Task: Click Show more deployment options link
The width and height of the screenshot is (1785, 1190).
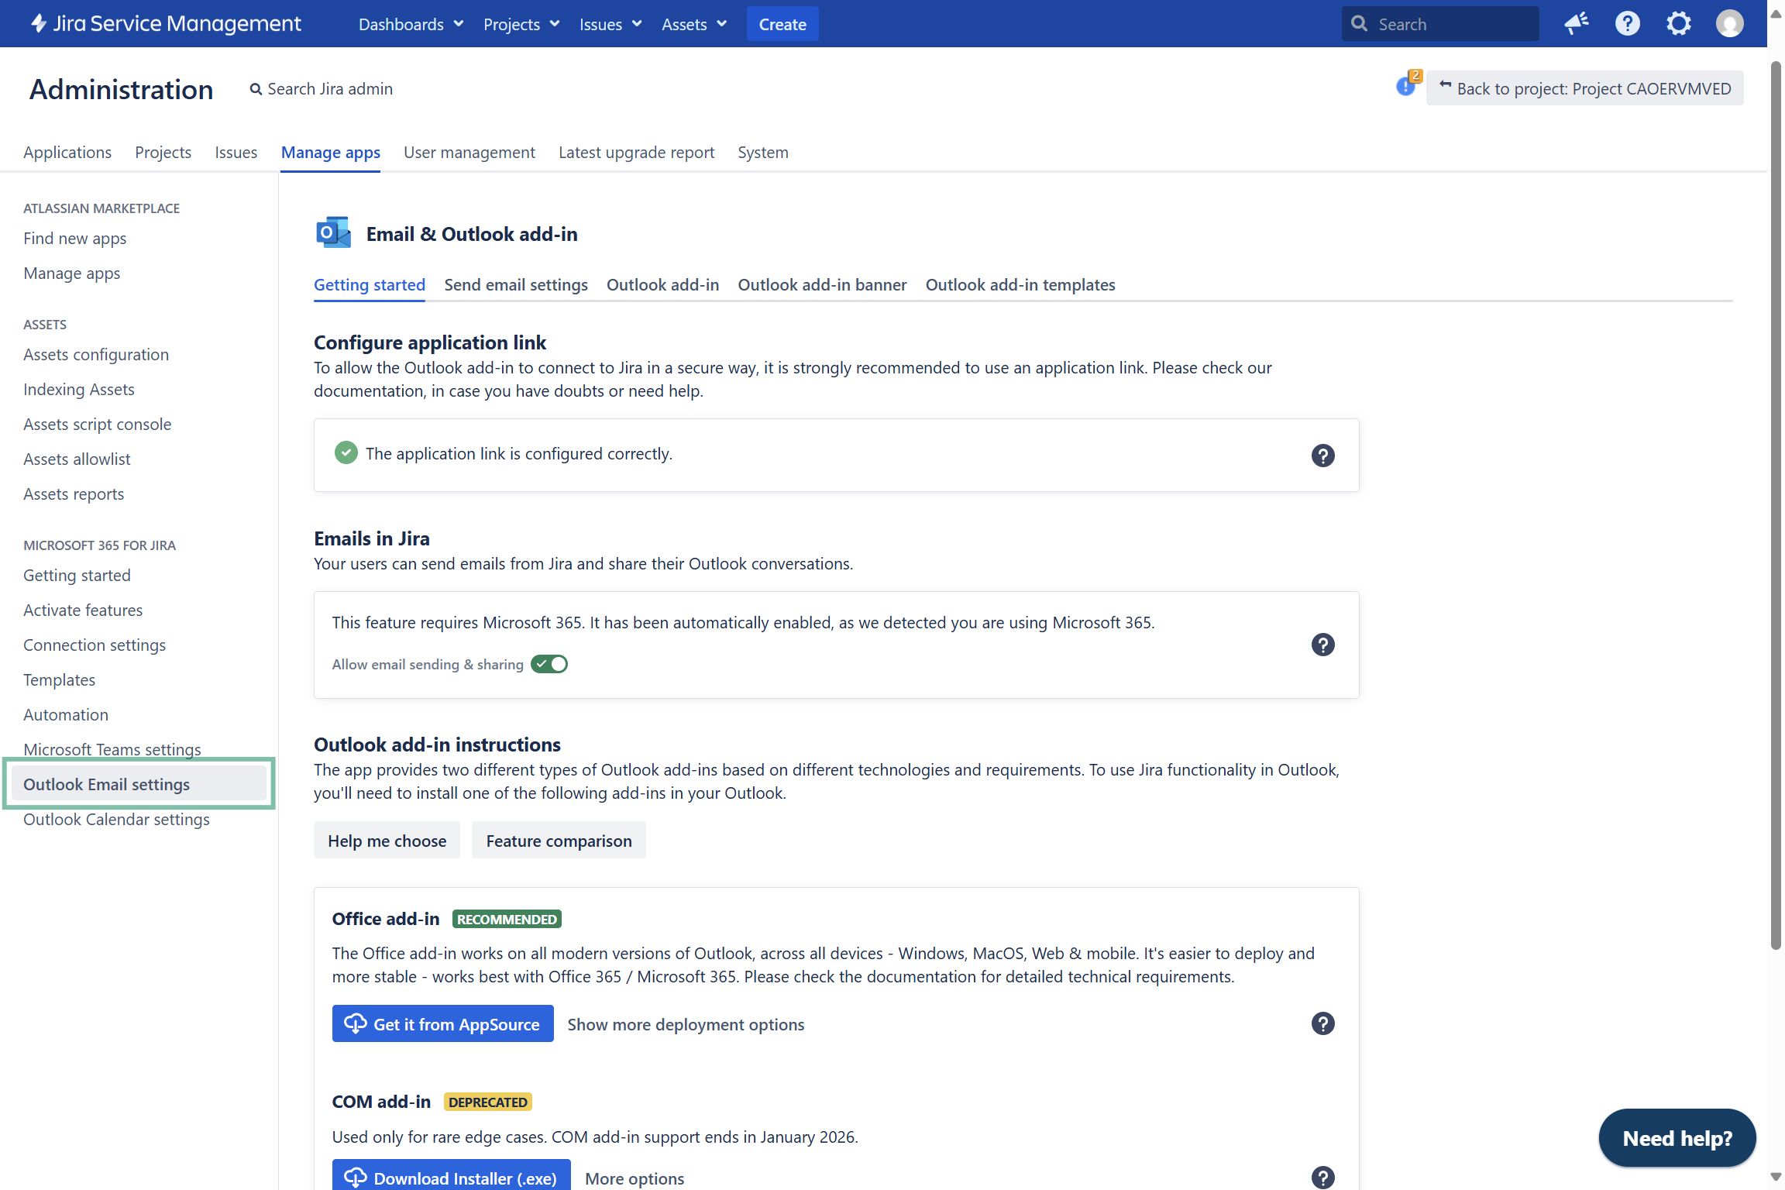Action: pos(686,1024)
